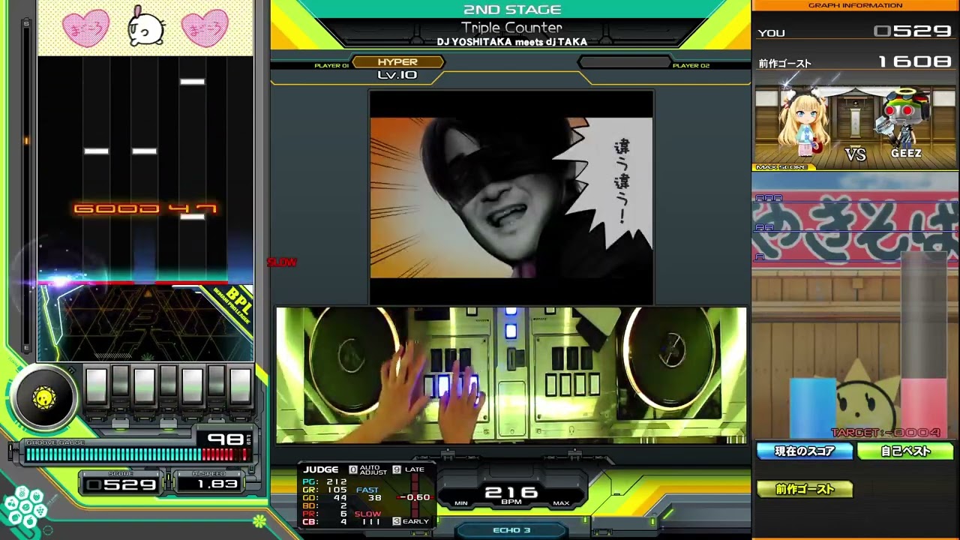Click the BD: 2 count
This screenshot has height=540, width=960.
(x=324, y=506)
